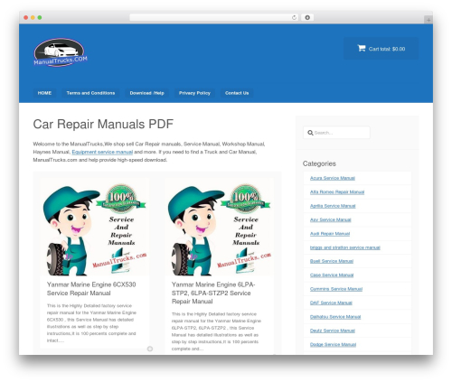The image size is (452, 382).
Task: Open Yanmar Marine Engine 6CX530 title link
Action: coord(91,289)
